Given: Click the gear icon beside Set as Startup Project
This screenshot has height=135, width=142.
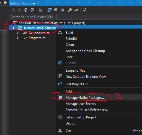Looking at the screenshot, I should pos(60,117).
